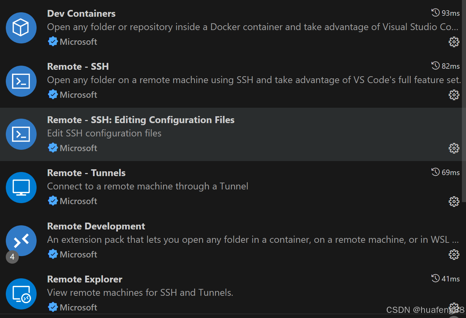
Task: Click the activation clock icon beside 82ms
Action: tap(435, 66)
